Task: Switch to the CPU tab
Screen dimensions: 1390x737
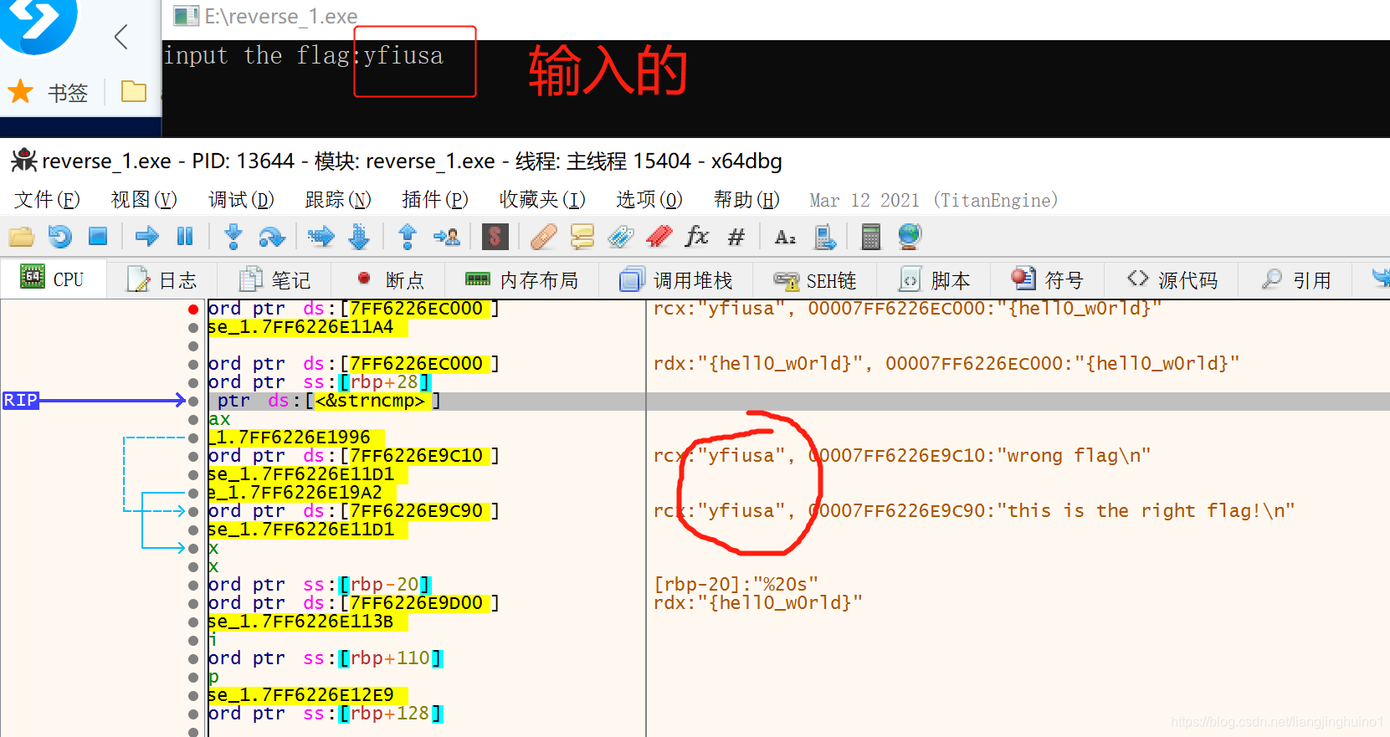Action: coord(53,279)
